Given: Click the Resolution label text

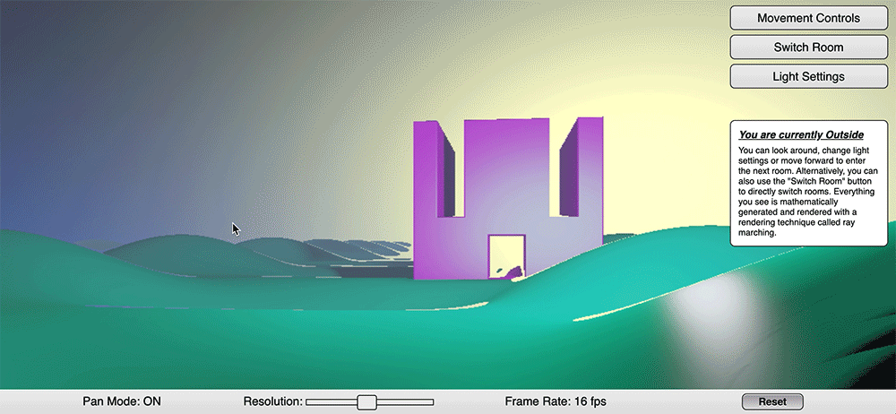Looking at the screenshot, I should (272, 401).
